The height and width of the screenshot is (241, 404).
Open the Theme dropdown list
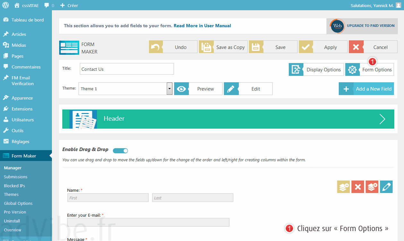170,89
